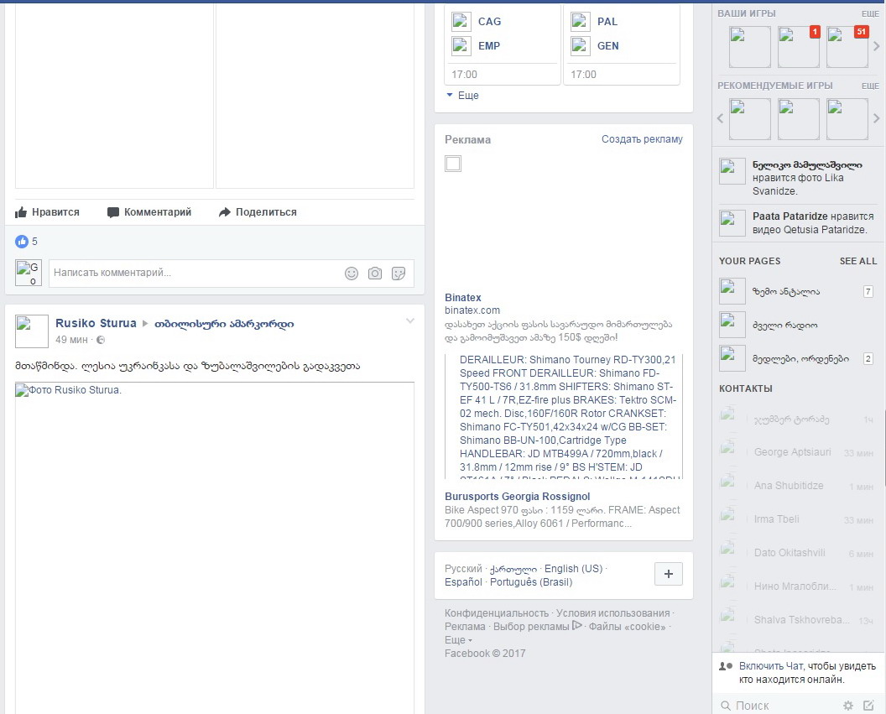Open the Binatex ad title link
Screen dimensions: 886x714
pos(463,298)
